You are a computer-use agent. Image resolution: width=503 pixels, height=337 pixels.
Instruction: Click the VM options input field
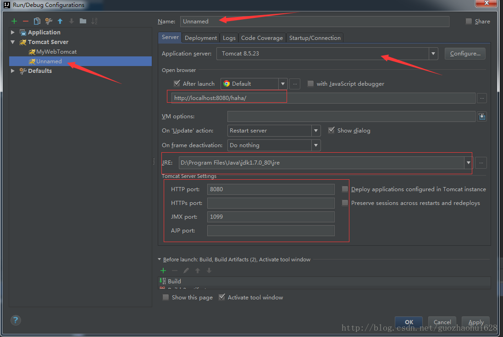click(351, 116)
